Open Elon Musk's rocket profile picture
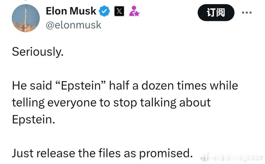 [26, 18]
